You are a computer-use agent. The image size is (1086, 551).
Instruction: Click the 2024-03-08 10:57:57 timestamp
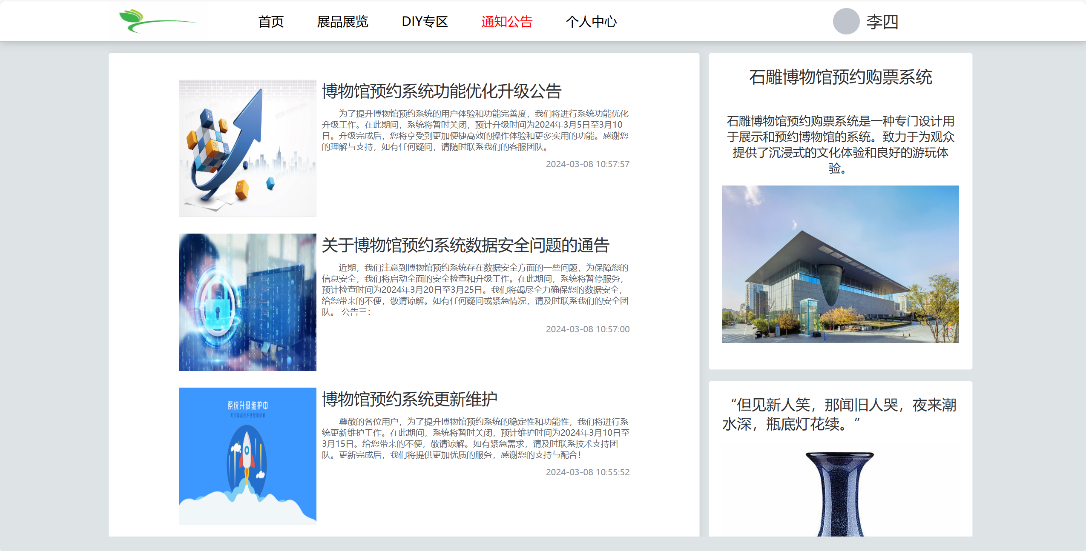(587, 164)
